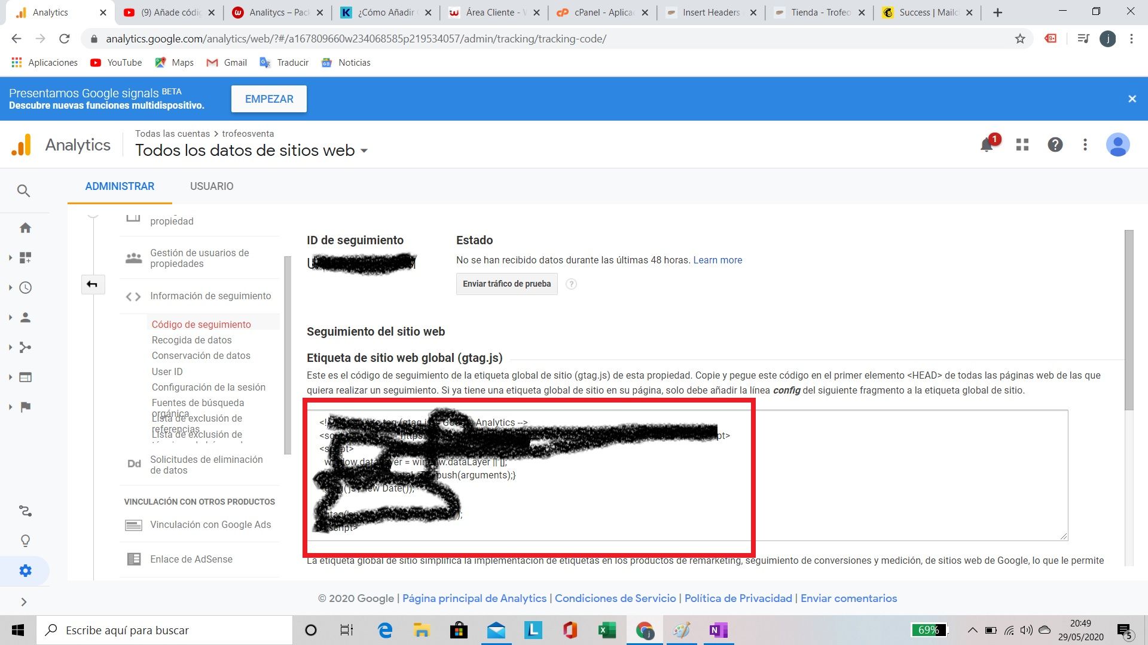Open Microsoft Edge from taskbar
Viewport: 1148px width, 645px height.
coord(385,630)
